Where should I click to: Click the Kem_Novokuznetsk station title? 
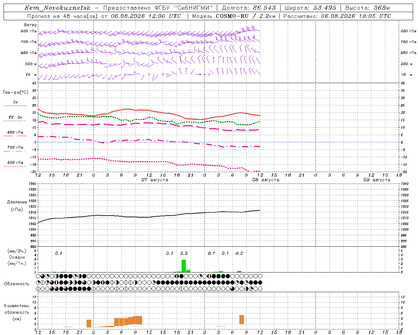(x=57, y=8)
